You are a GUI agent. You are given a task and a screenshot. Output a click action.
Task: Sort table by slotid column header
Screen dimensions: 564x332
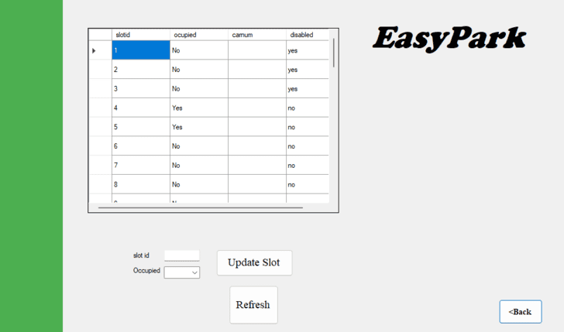(140, 35)
